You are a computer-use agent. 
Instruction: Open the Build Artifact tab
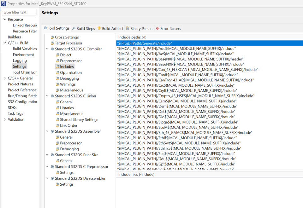pyautogui.click(x=110, y=29)
